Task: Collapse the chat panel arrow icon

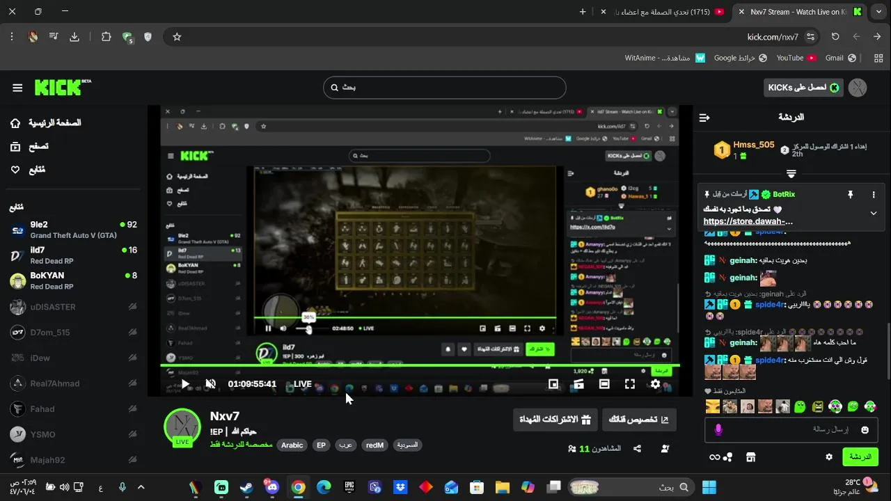Action: click(704, 118)
